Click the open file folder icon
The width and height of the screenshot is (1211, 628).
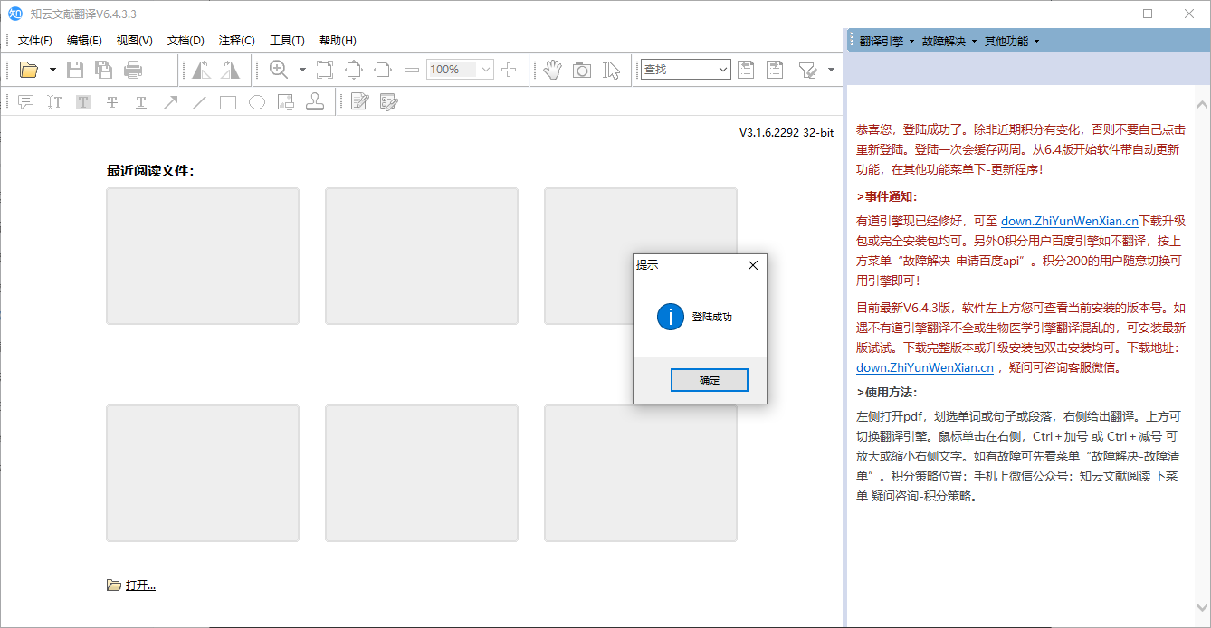pos(29,70)
